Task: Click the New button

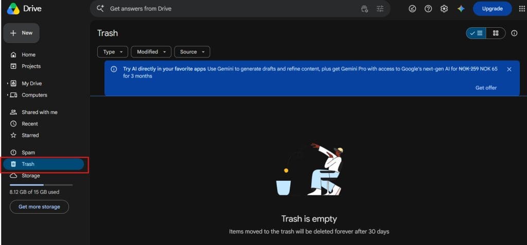Action: [x=22, y=33]
